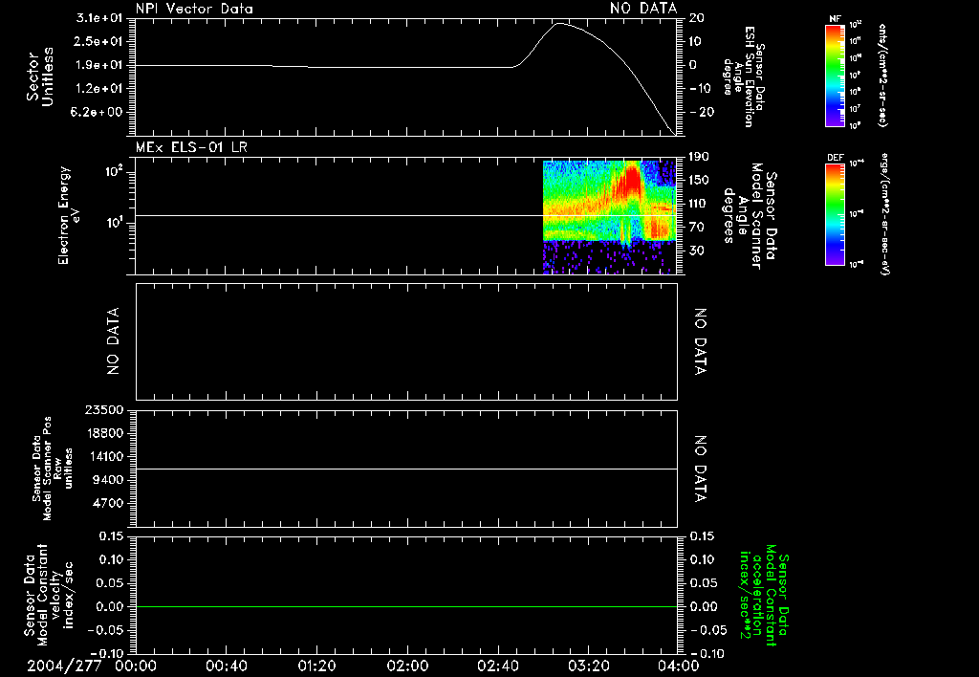
Task: Click the DEF color scale bar
Action: [835, 213]
